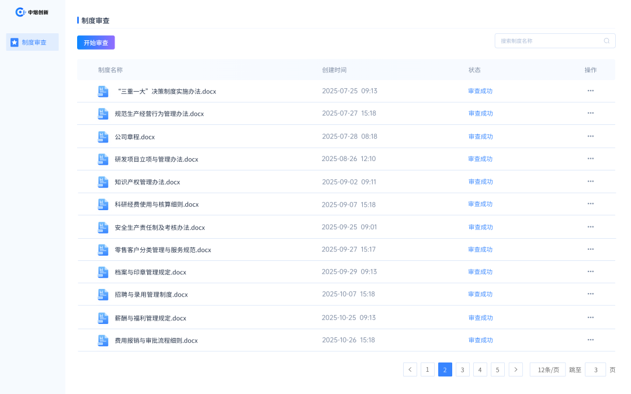Go to page 4
Image resolution: width=631 pixels, height=394 pixels.
(x=480, y=369)
